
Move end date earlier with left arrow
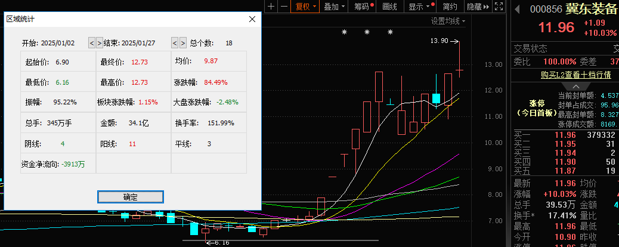[175, 43]
